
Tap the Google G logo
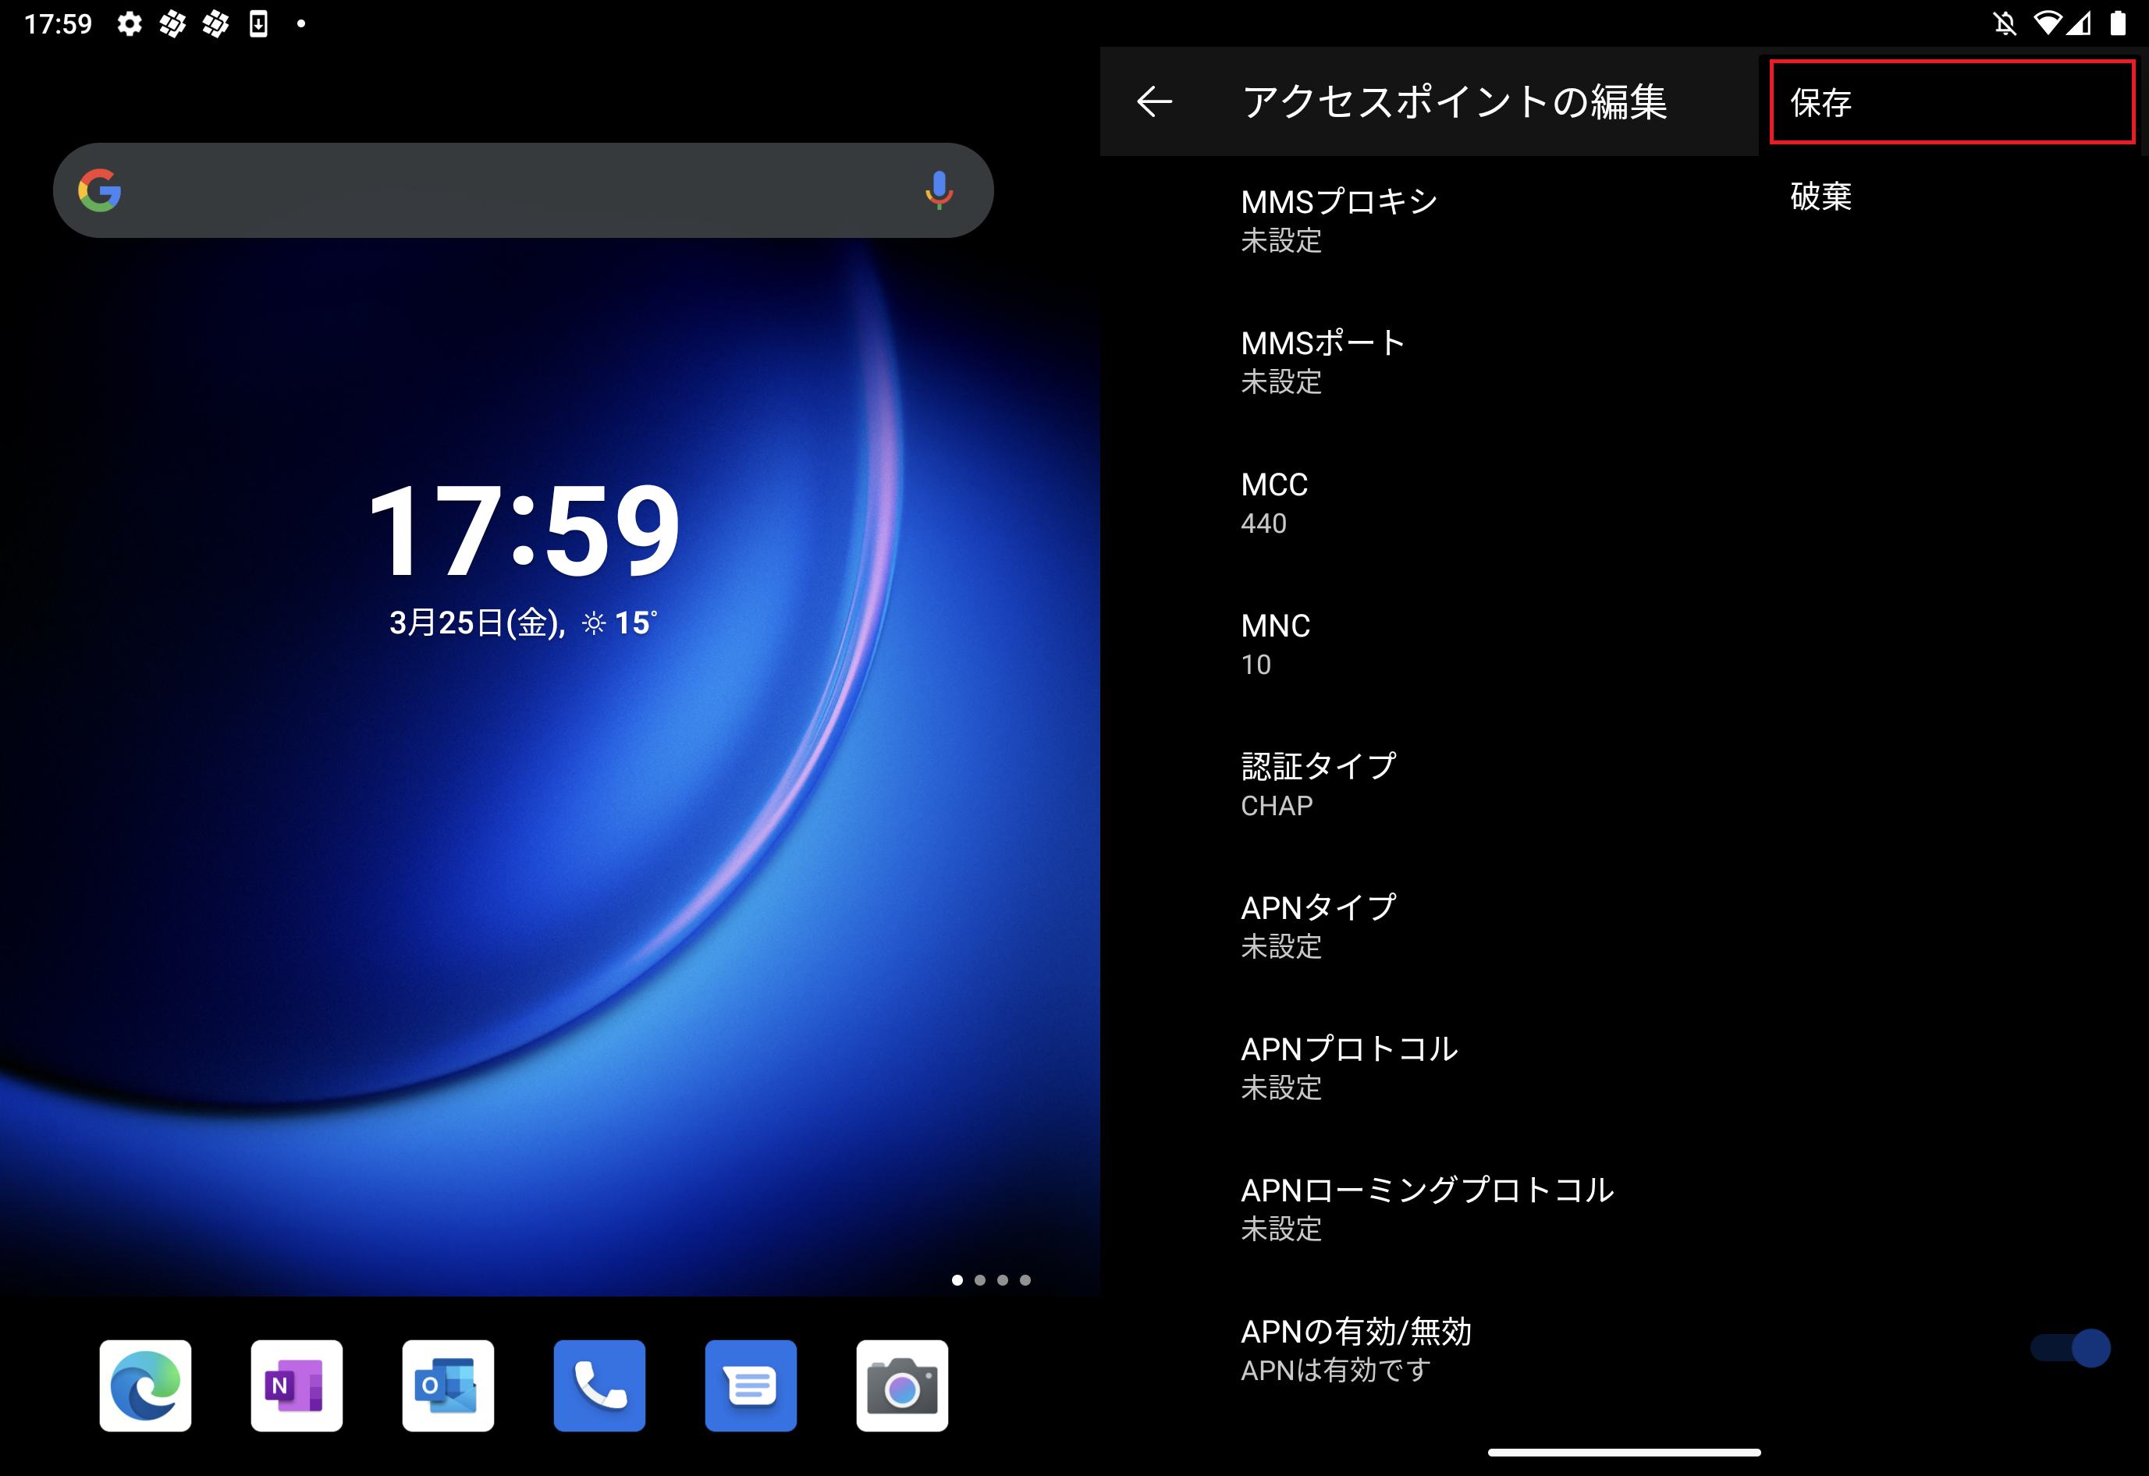(x=100, y=190)
